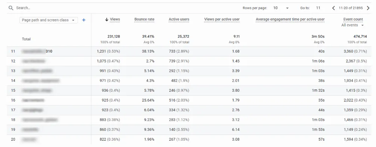Select the row 20 page path
The height and width of the screenshot is (147, 376).
coord(29,139)
